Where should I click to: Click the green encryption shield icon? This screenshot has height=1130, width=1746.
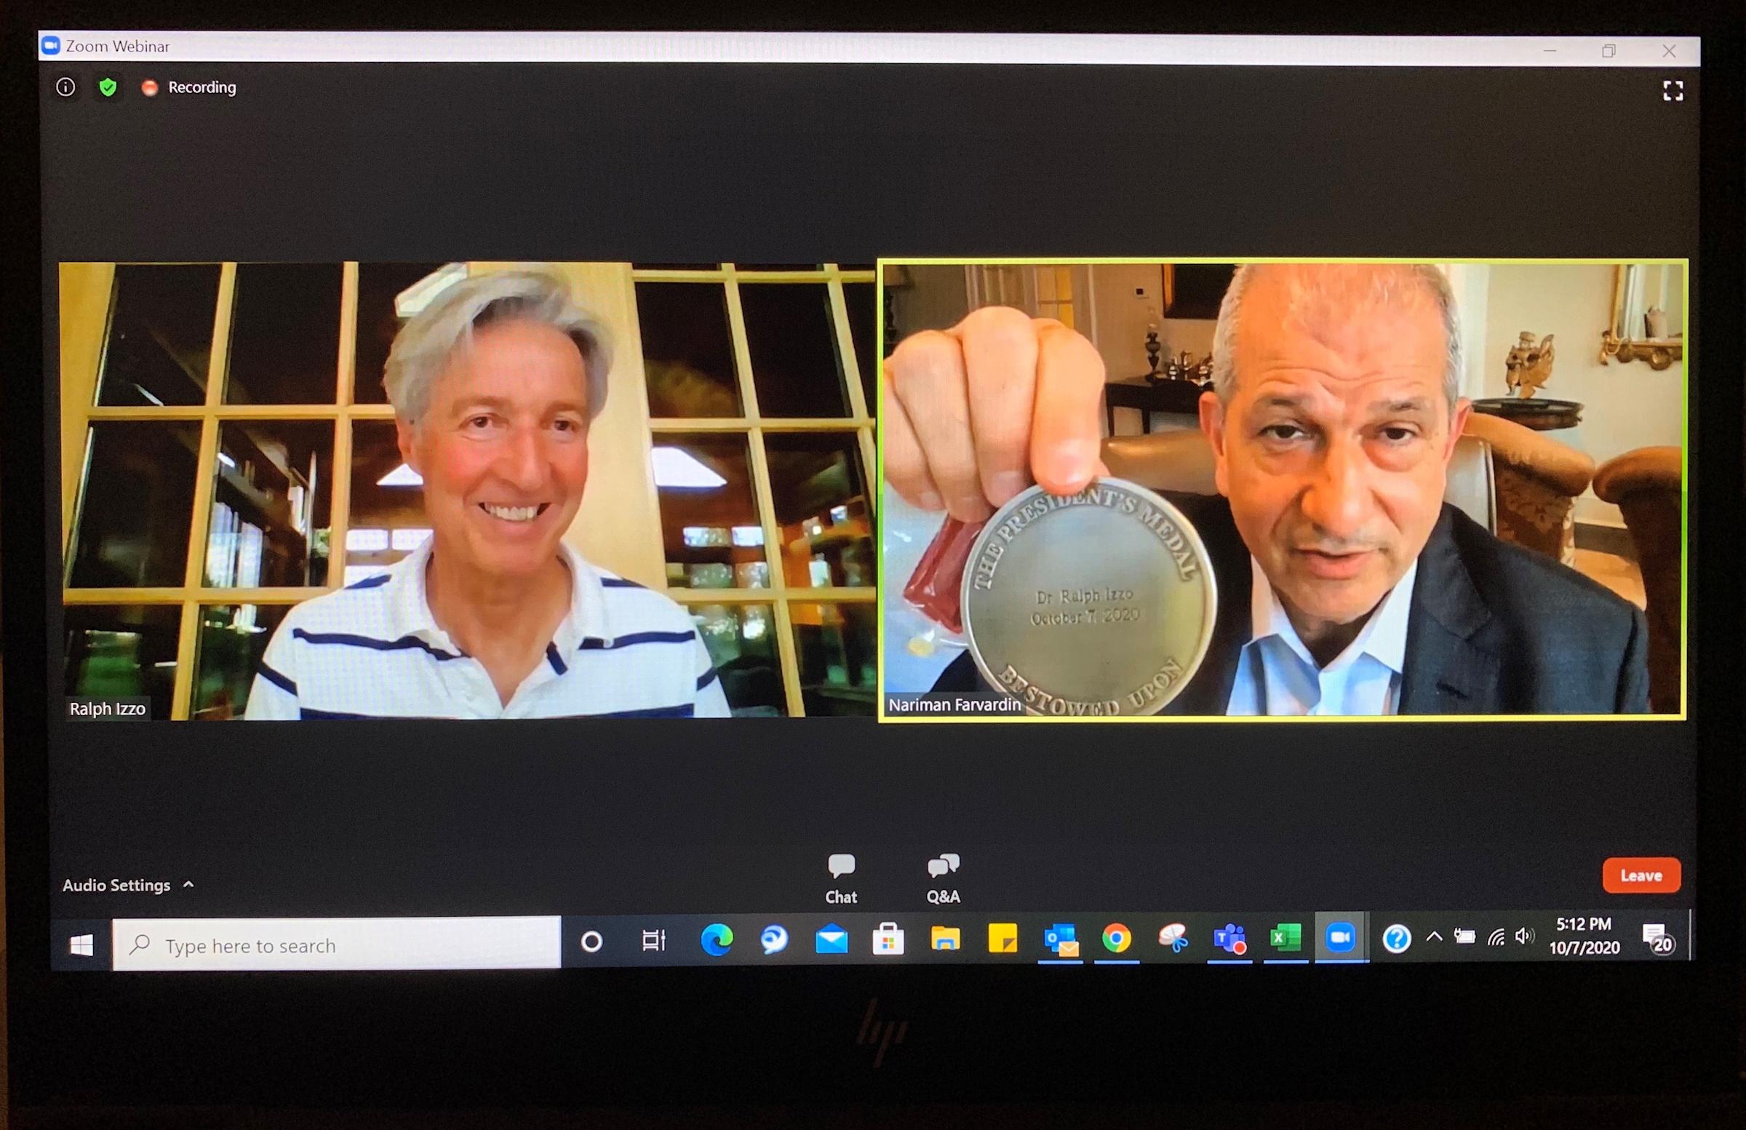(x=107, y=87)
